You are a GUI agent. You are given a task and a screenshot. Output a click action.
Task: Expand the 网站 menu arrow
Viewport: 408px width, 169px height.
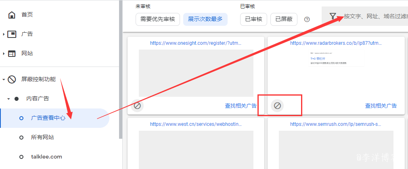(4, 54)
